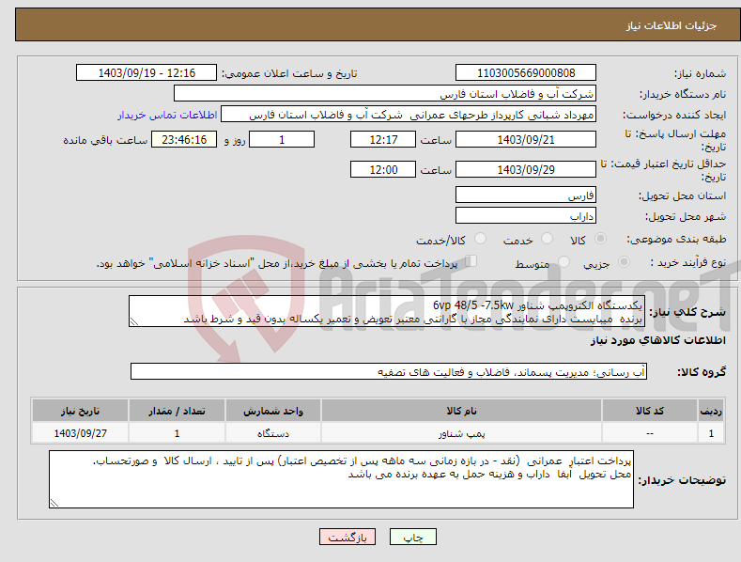741x562 pixels.
Task: Click the quantity cell in the پمپ شناور row
Action: click(177, 433)
